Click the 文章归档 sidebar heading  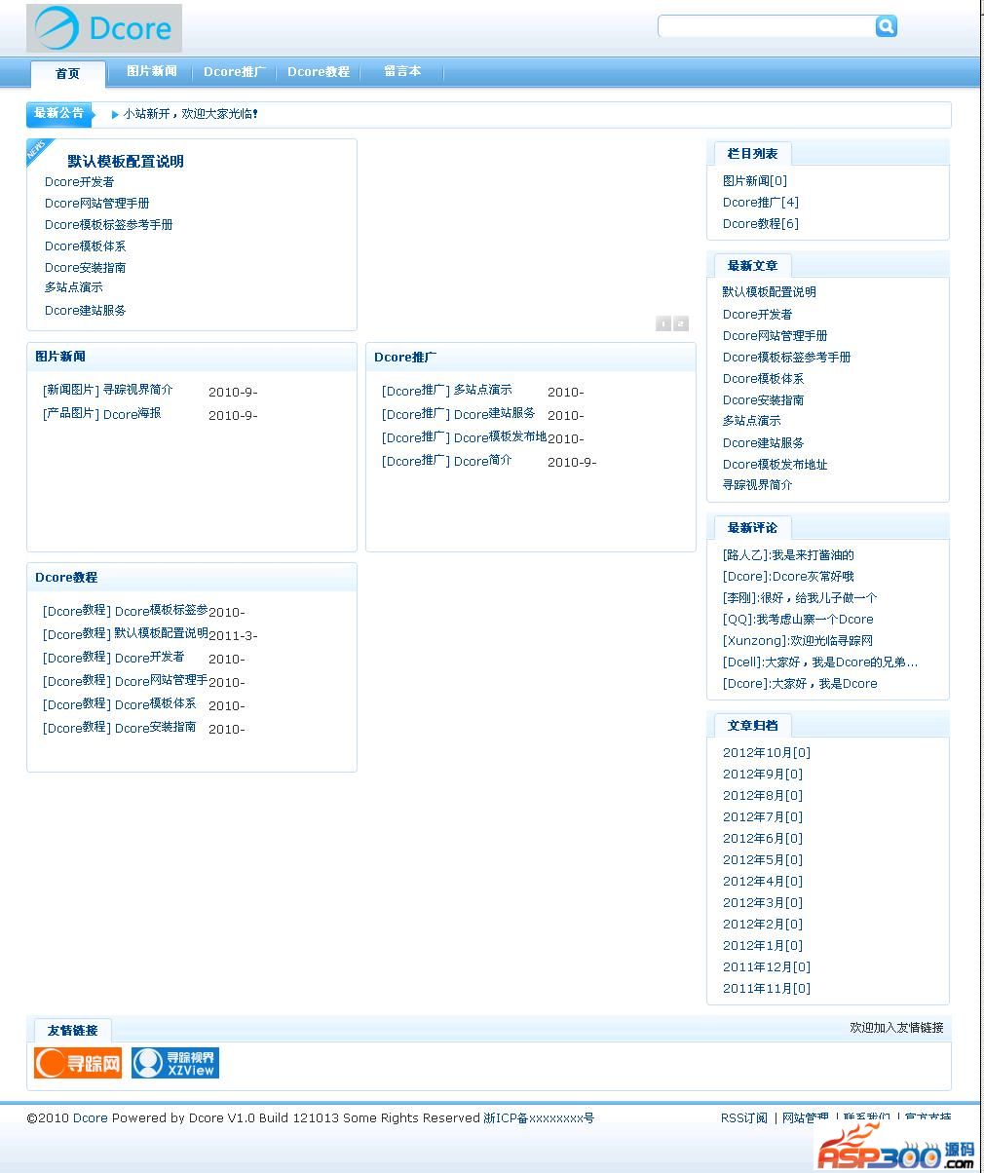752,726
